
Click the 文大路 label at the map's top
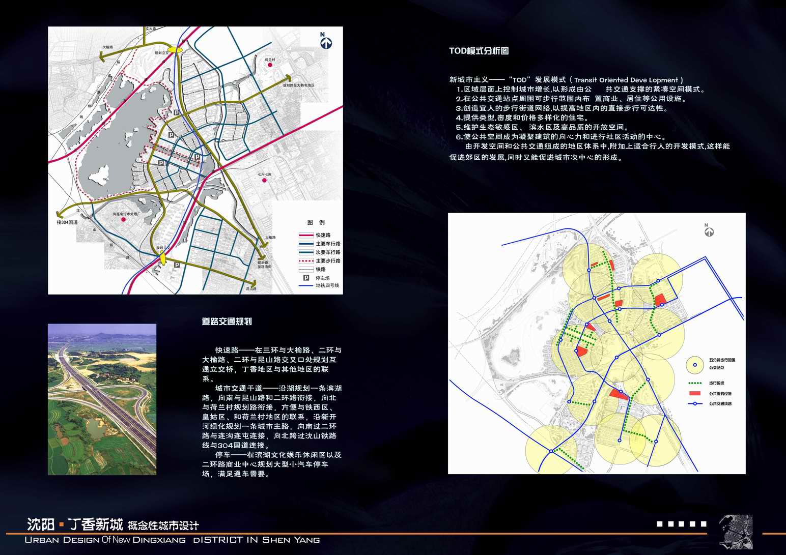151,29
